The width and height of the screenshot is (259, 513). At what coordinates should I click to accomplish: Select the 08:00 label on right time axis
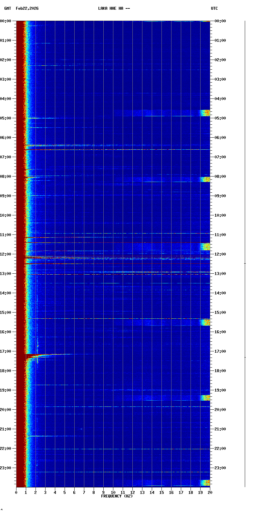[220, 177]
